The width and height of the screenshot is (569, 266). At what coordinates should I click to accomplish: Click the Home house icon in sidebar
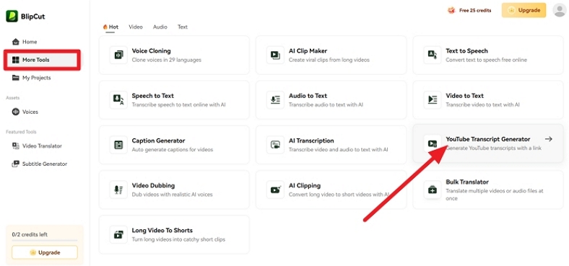(16, 42)
